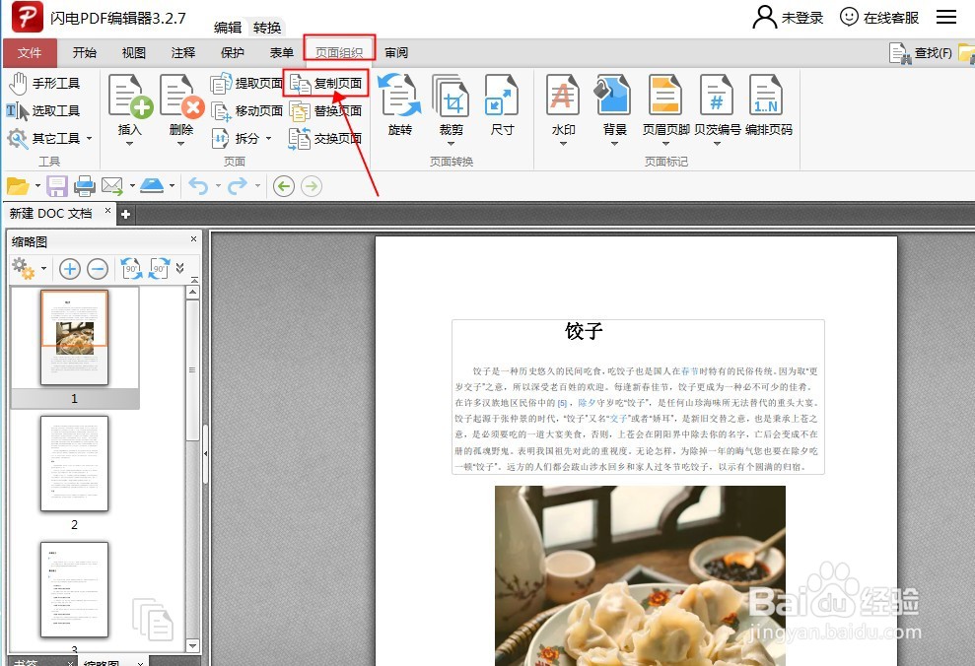Select page 2 thumbnail

pos(74,463)
